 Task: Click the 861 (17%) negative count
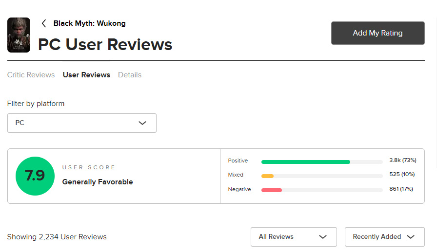tap(401, 189)
